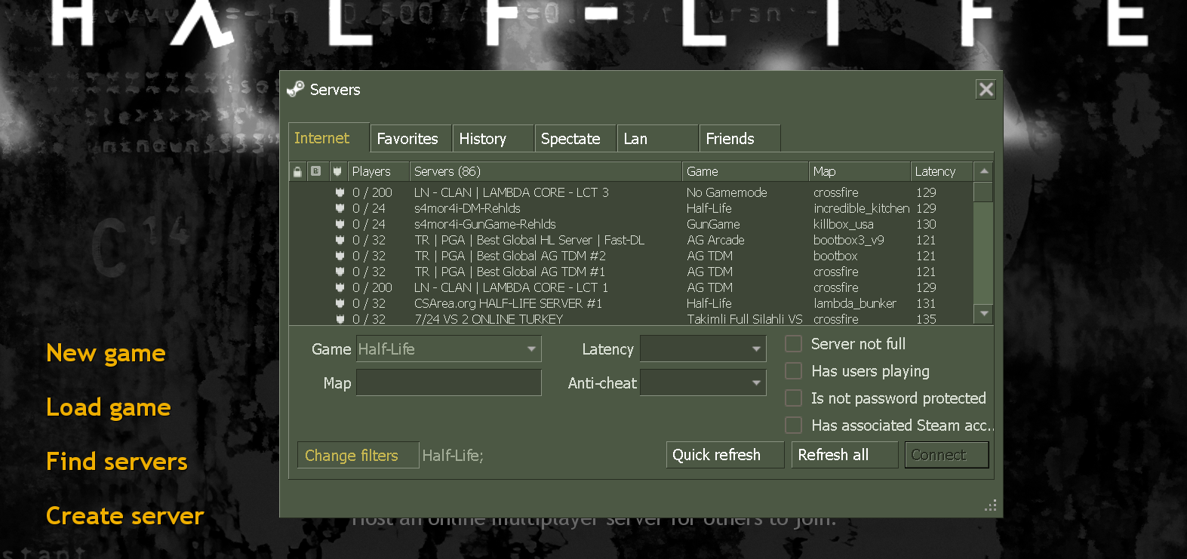Click the No Gamemode game cell

(x=727, y=192)
